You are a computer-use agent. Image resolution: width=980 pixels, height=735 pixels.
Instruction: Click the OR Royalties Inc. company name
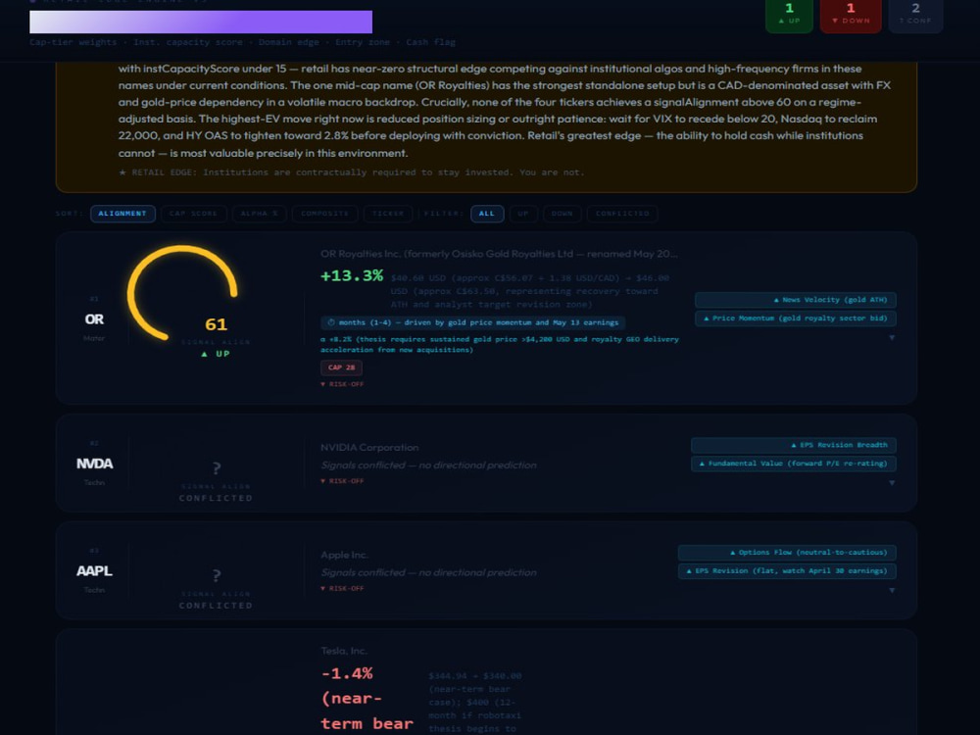499,254
